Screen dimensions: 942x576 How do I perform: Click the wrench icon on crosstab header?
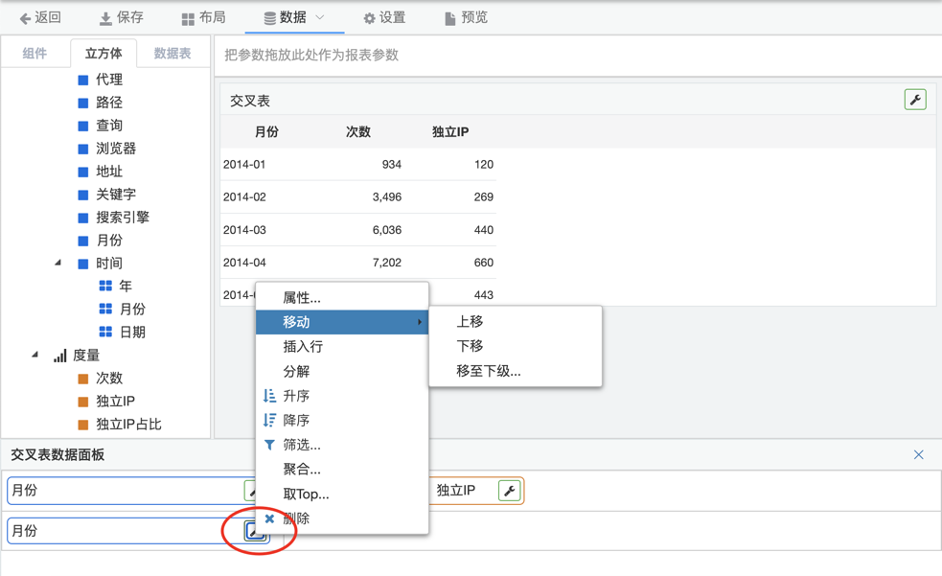tap(914, 100)
